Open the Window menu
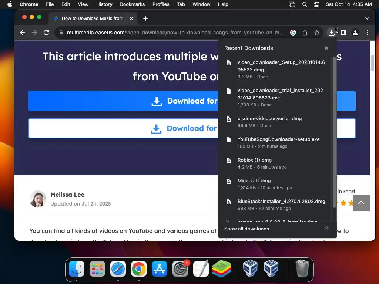The width and height of the screenshot is (379, 284). (201, 4)
